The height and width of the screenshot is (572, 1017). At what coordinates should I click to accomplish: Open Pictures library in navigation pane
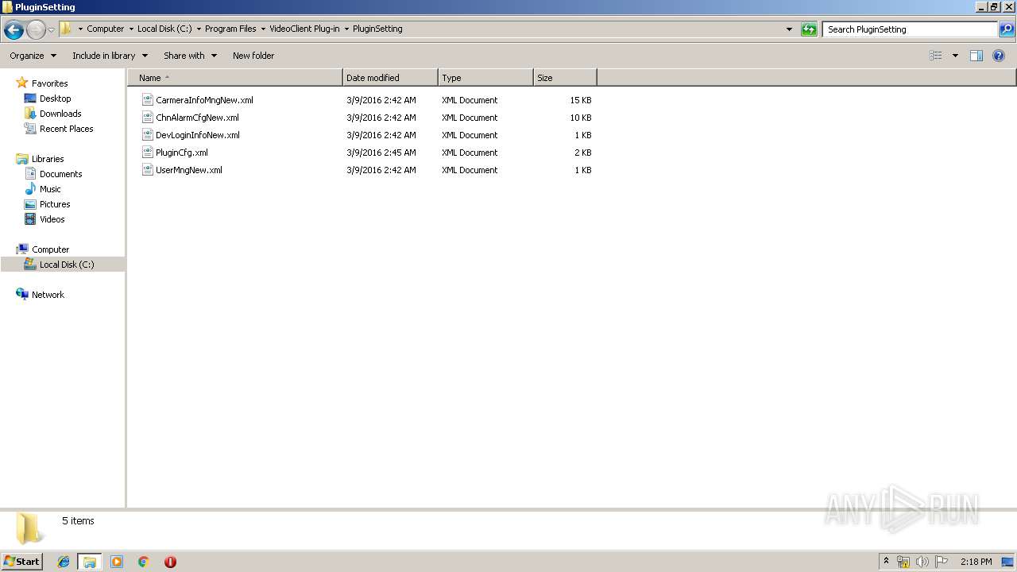click(x=55, y=204)
